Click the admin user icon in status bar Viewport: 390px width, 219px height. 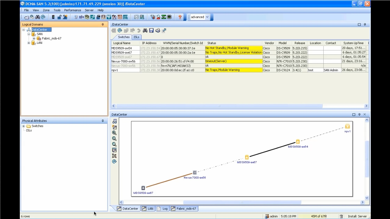pos(267,216)
